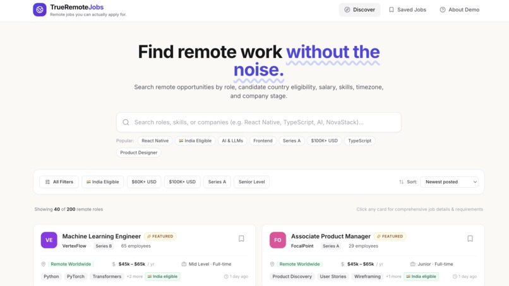
Task: Select the React Native popular tag
Action: coord(155,140)
